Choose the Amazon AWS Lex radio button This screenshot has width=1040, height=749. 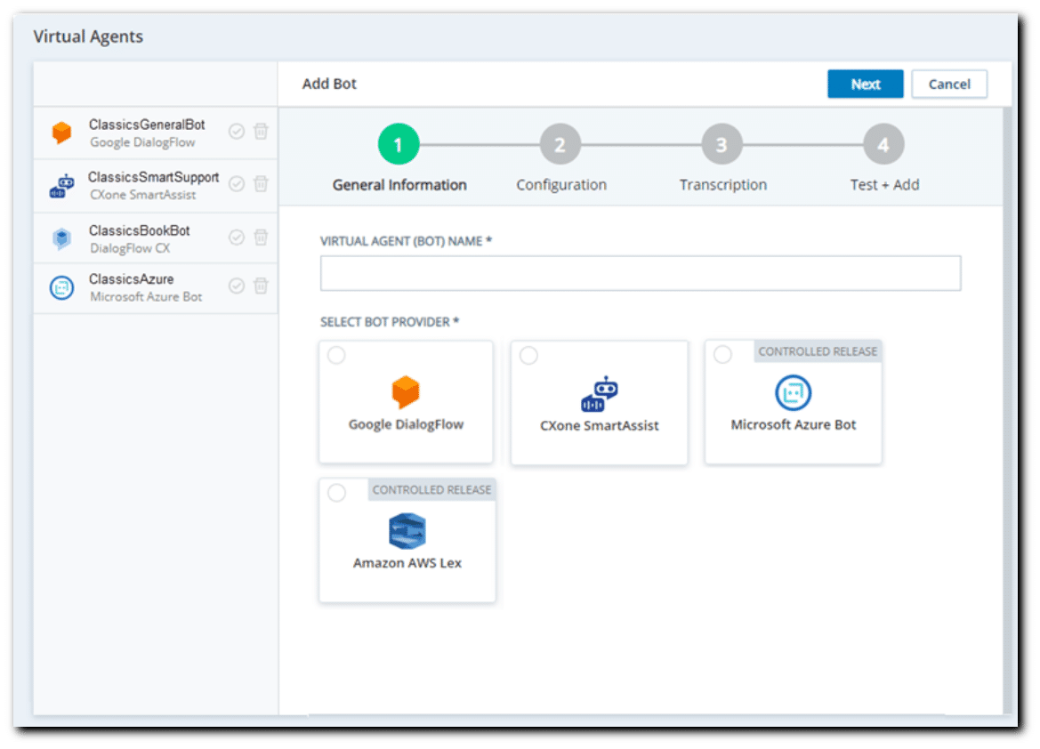pyautogui.click(x=336, y=493)
